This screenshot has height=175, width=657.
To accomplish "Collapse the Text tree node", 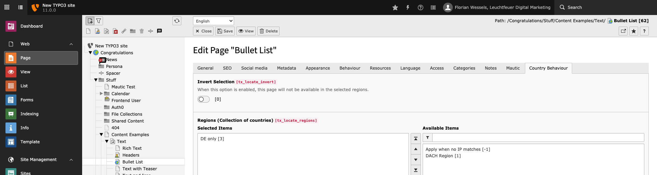I will (107, 141).
